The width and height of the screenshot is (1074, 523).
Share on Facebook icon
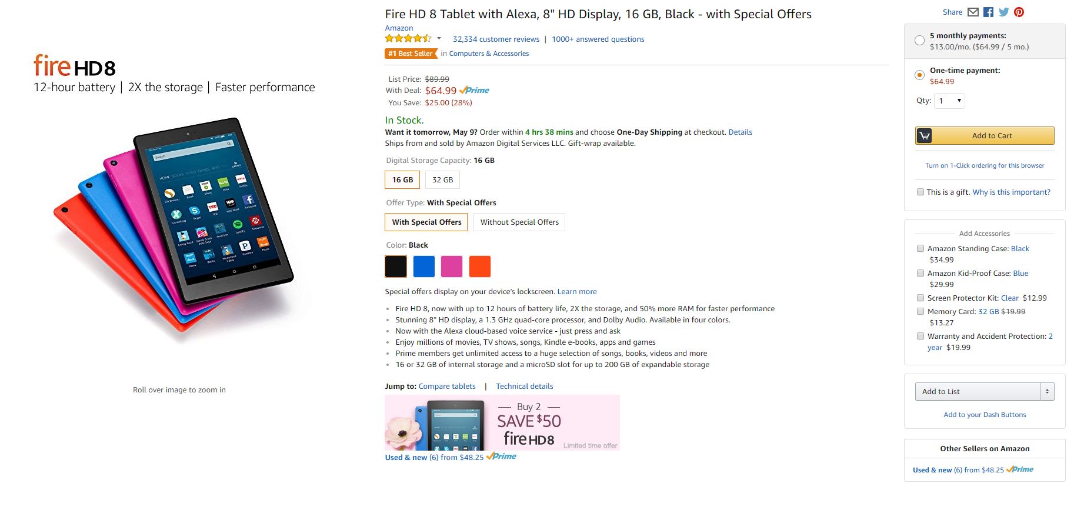(988, 12)
